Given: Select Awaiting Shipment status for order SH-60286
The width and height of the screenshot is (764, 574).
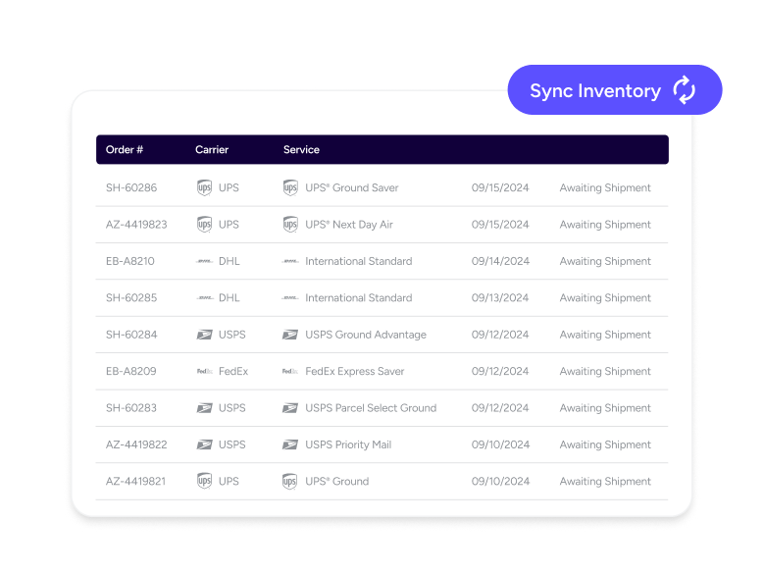Looking at the screenshot, I should point(605,187).
